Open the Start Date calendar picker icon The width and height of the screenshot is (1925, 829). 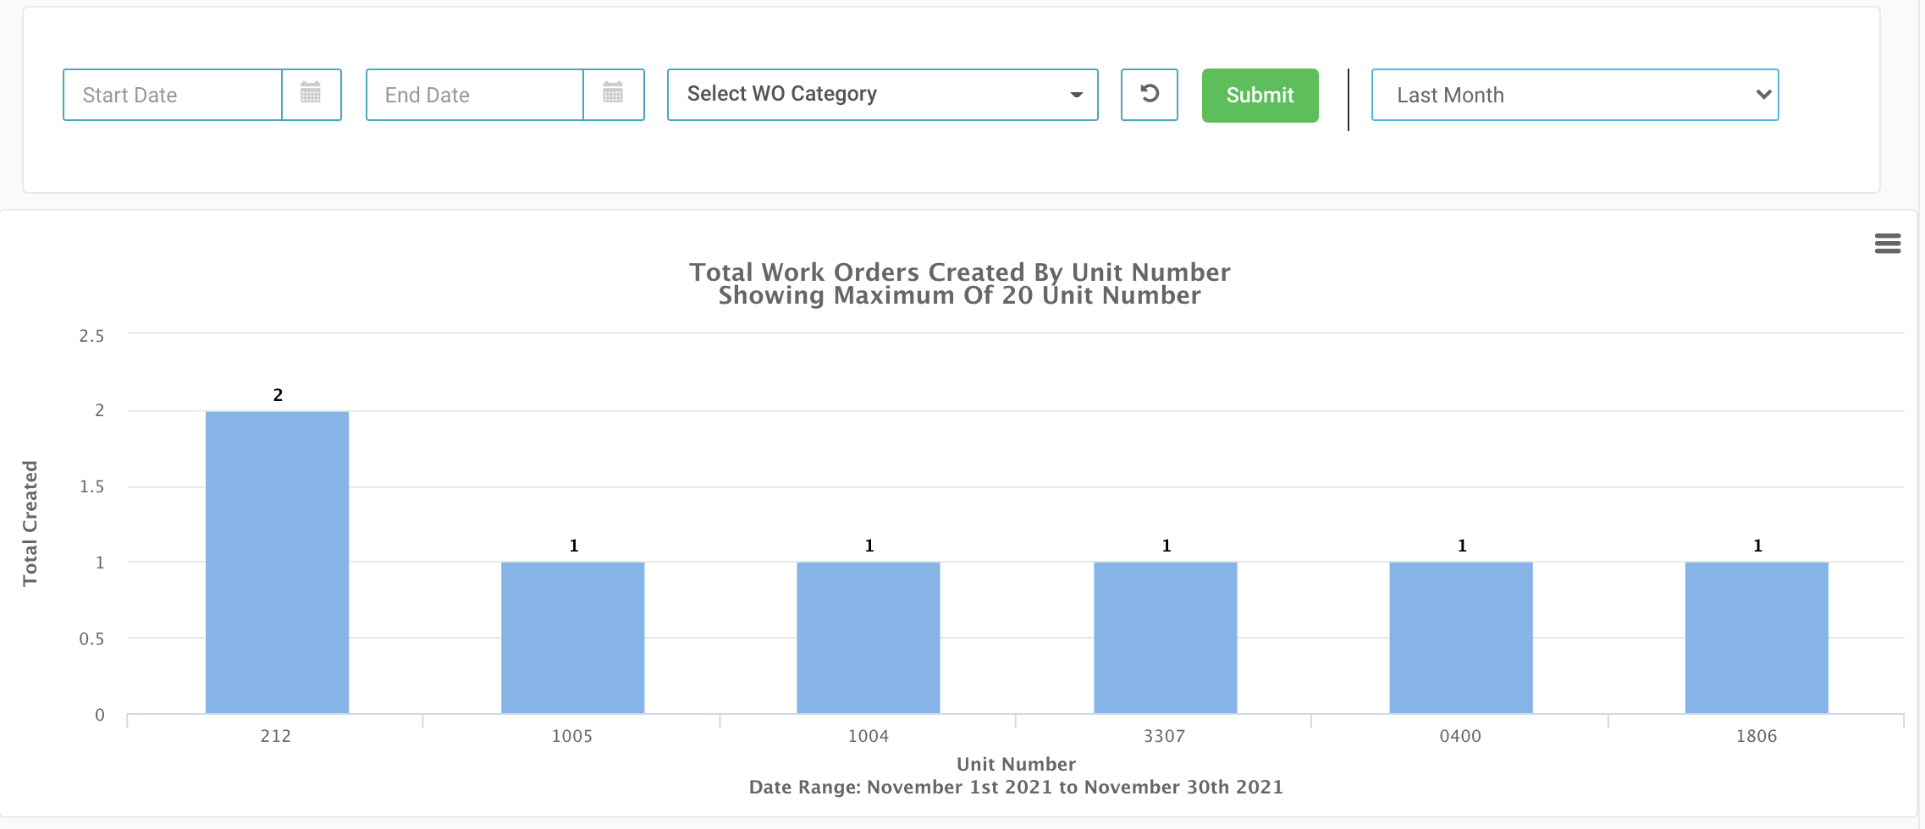(311, 94)
